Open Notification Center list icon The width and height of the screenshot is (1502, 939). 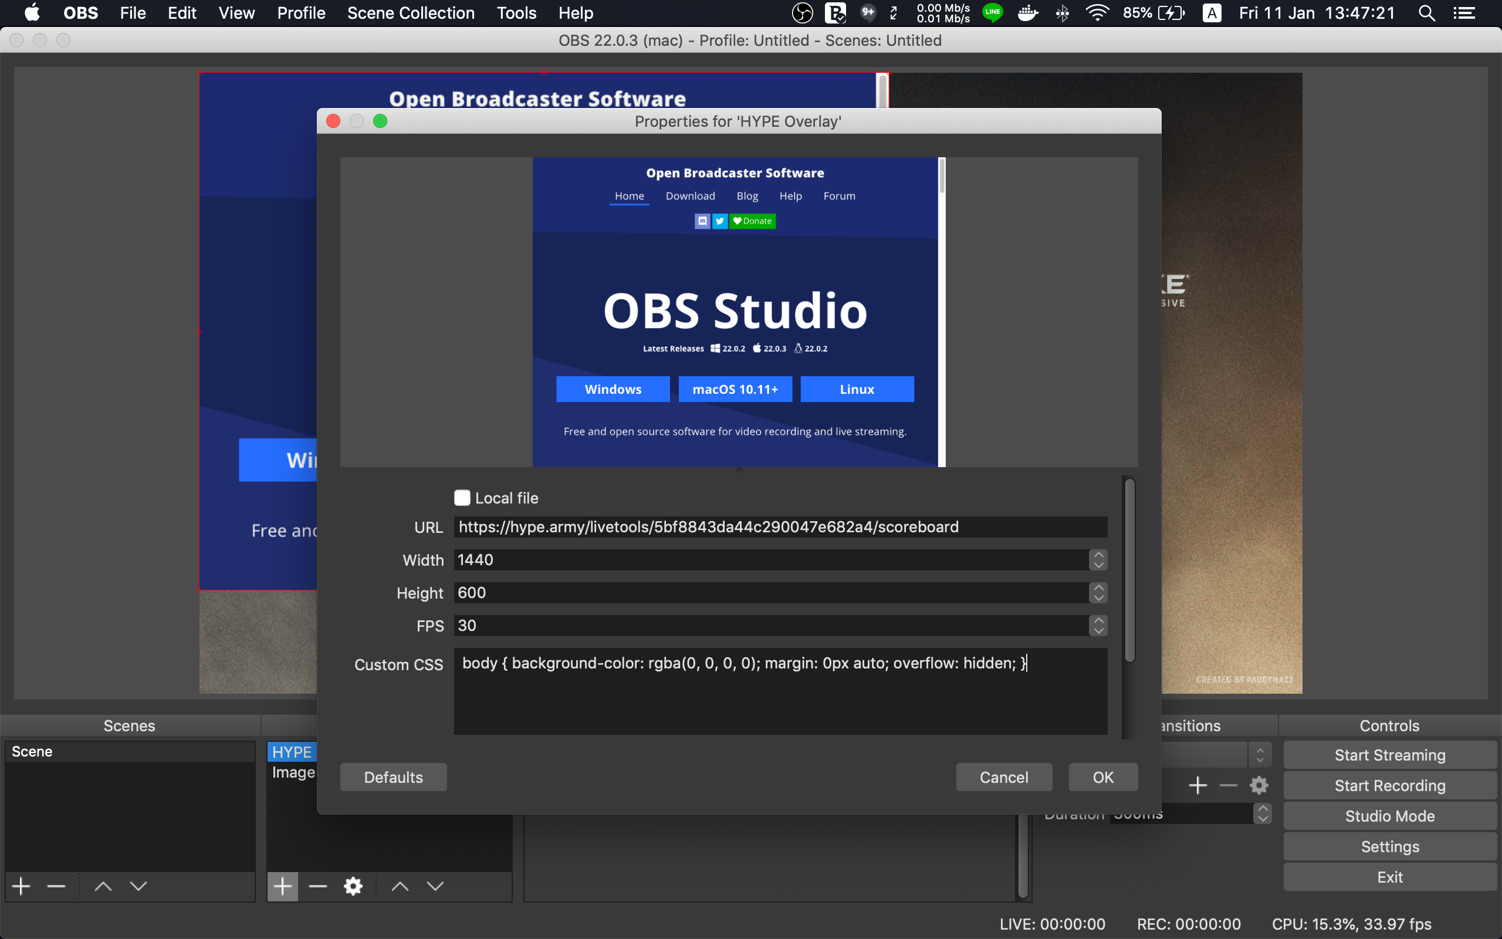[1464, 13]
